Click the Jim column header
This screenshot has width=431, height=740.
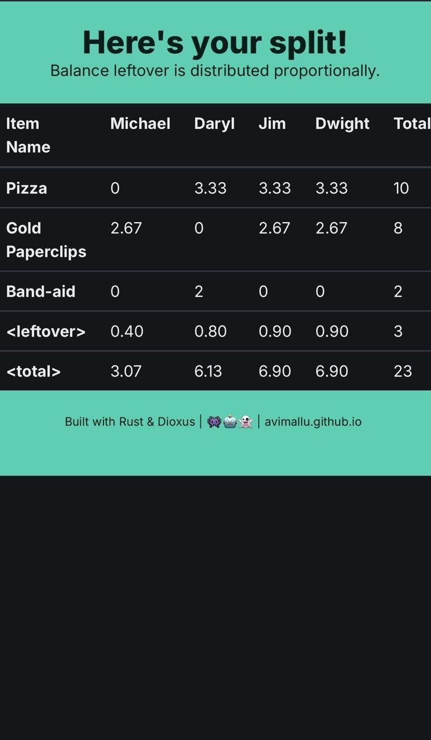[272, 124]
